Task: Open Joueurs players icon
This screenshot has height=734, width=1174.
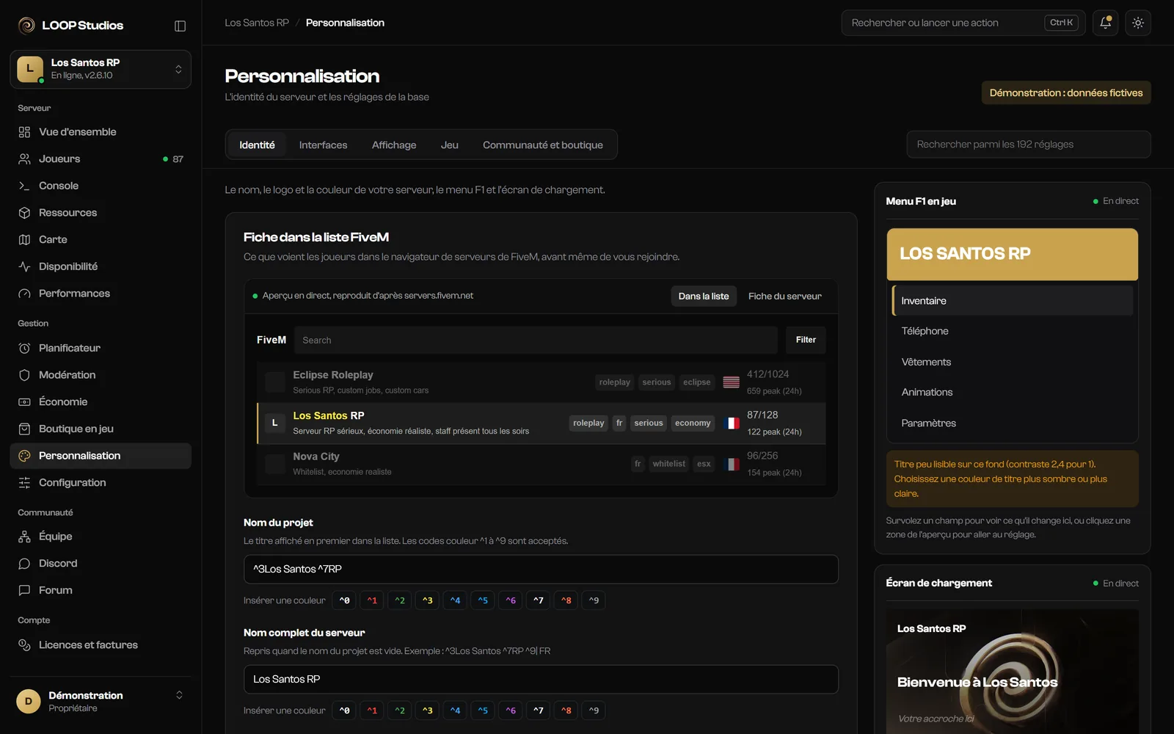Action: 24,159
